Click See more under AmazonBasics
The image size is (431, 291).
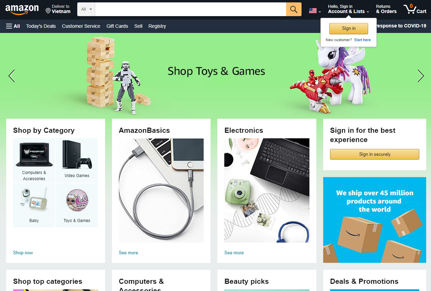pyautogui.click(x=128, y=253)
